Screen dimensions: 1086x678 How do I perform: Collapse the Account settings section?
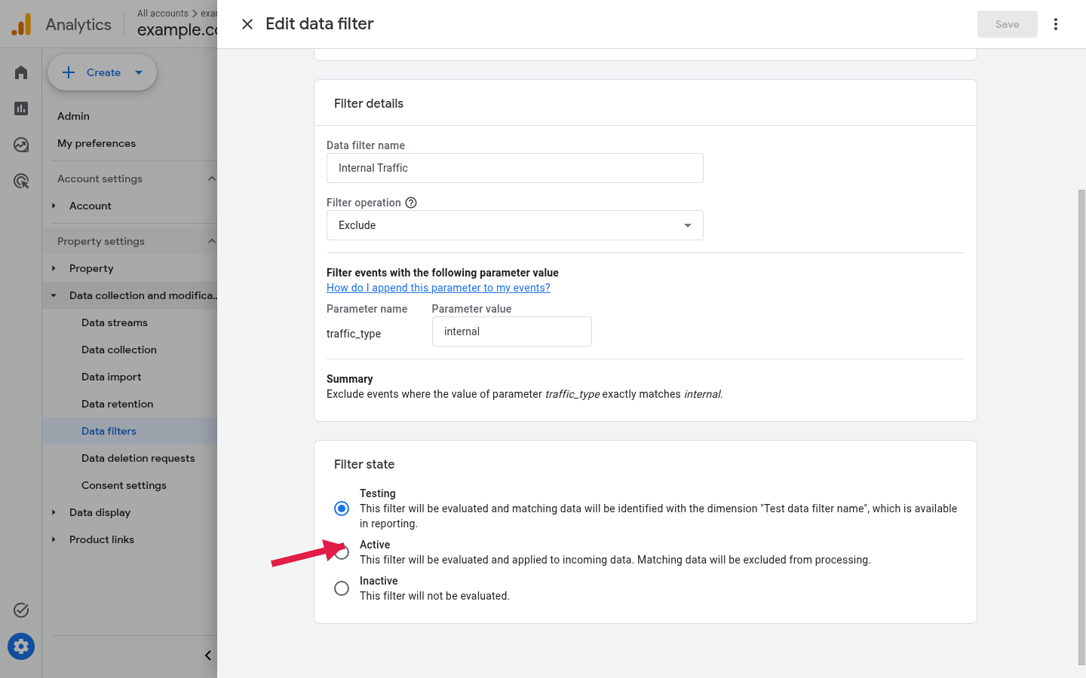click(211, 179)
